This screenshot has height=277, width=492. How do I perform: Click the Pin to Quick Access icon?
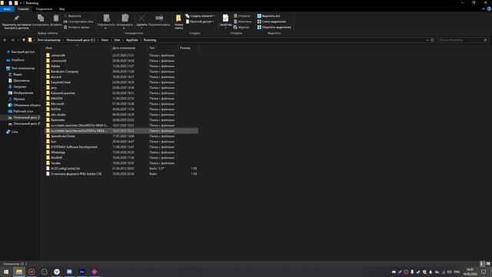coord(16,18)
